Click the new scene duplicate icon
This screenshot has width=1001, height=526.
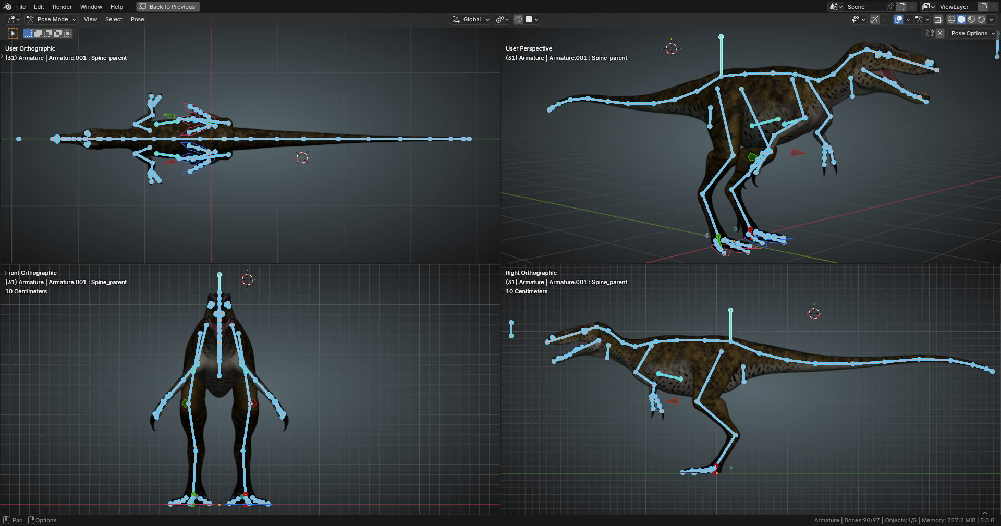[x=901, y=7]
